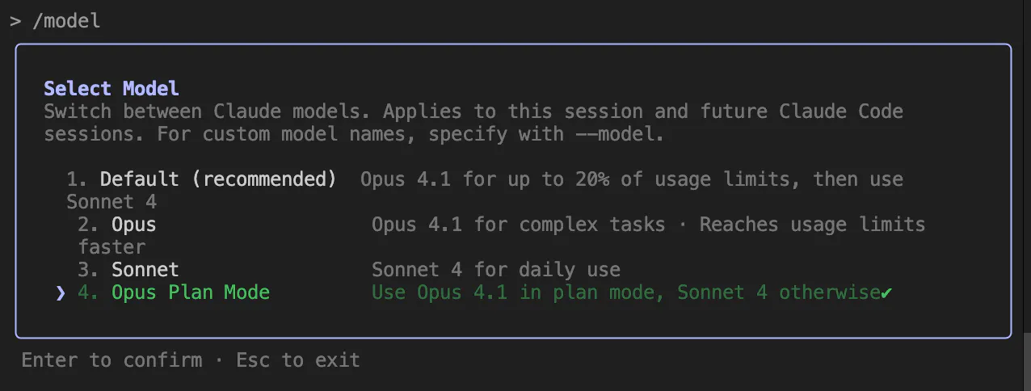This screenshot has width=1031, height=391.
Task: Click the green checkmark after Opus Plan Mode
Action: tap(886, 292)
